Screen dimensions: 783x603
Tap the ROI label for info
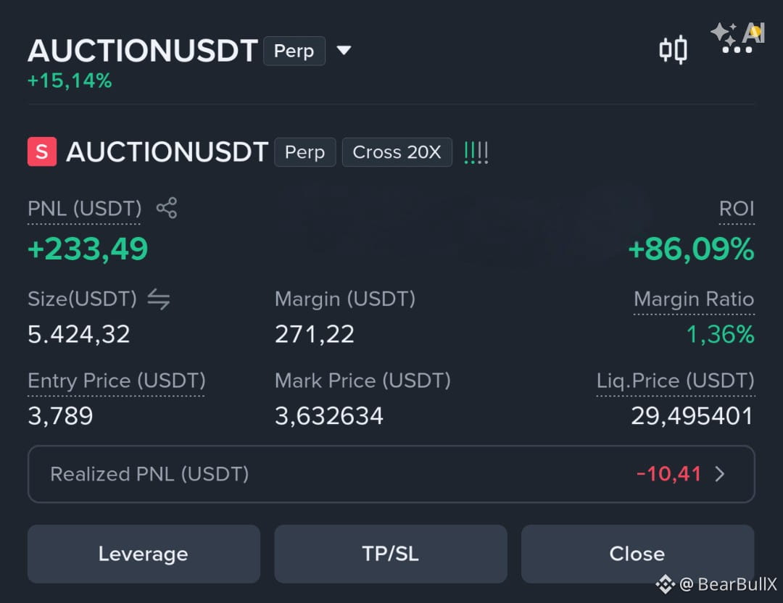737,209
